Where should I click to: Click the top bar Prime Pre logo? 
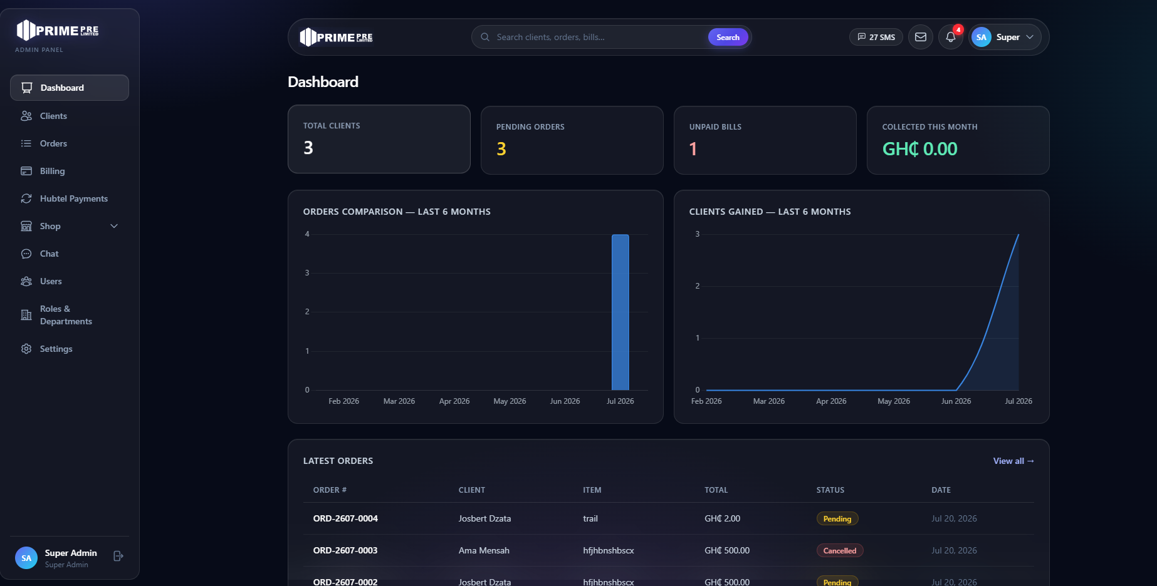coord(337,37)
